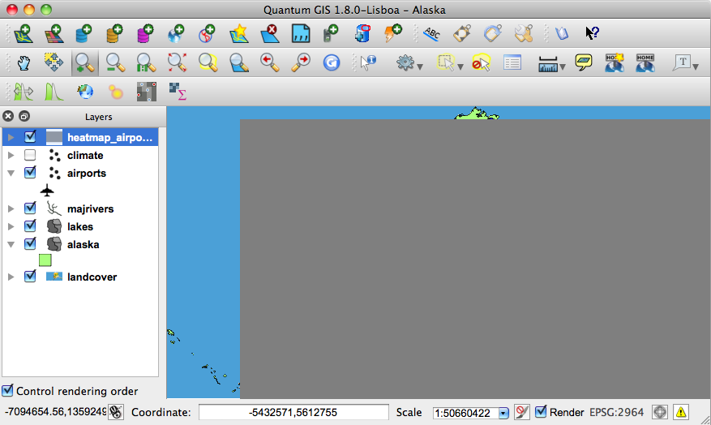Toggle Control rendering order checkbox
Image resolution: width=711 pixels, height=425 pixels.
coord(8,391)
